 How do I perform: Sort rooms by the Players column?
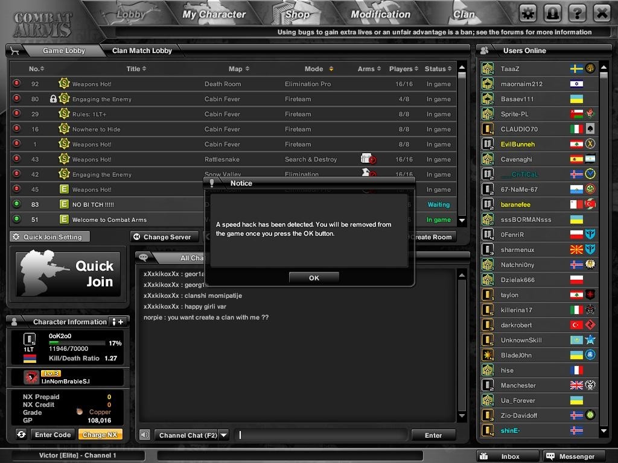404,69
